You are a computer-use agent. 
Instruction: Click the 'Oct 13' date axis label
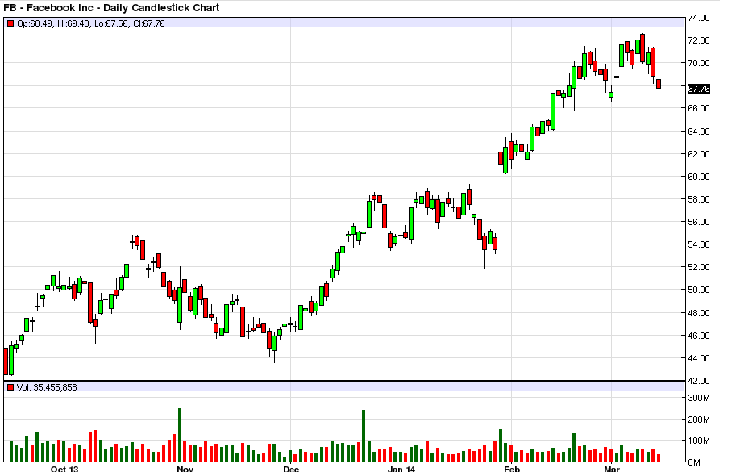pyautogui.click(x=64, y=468)
